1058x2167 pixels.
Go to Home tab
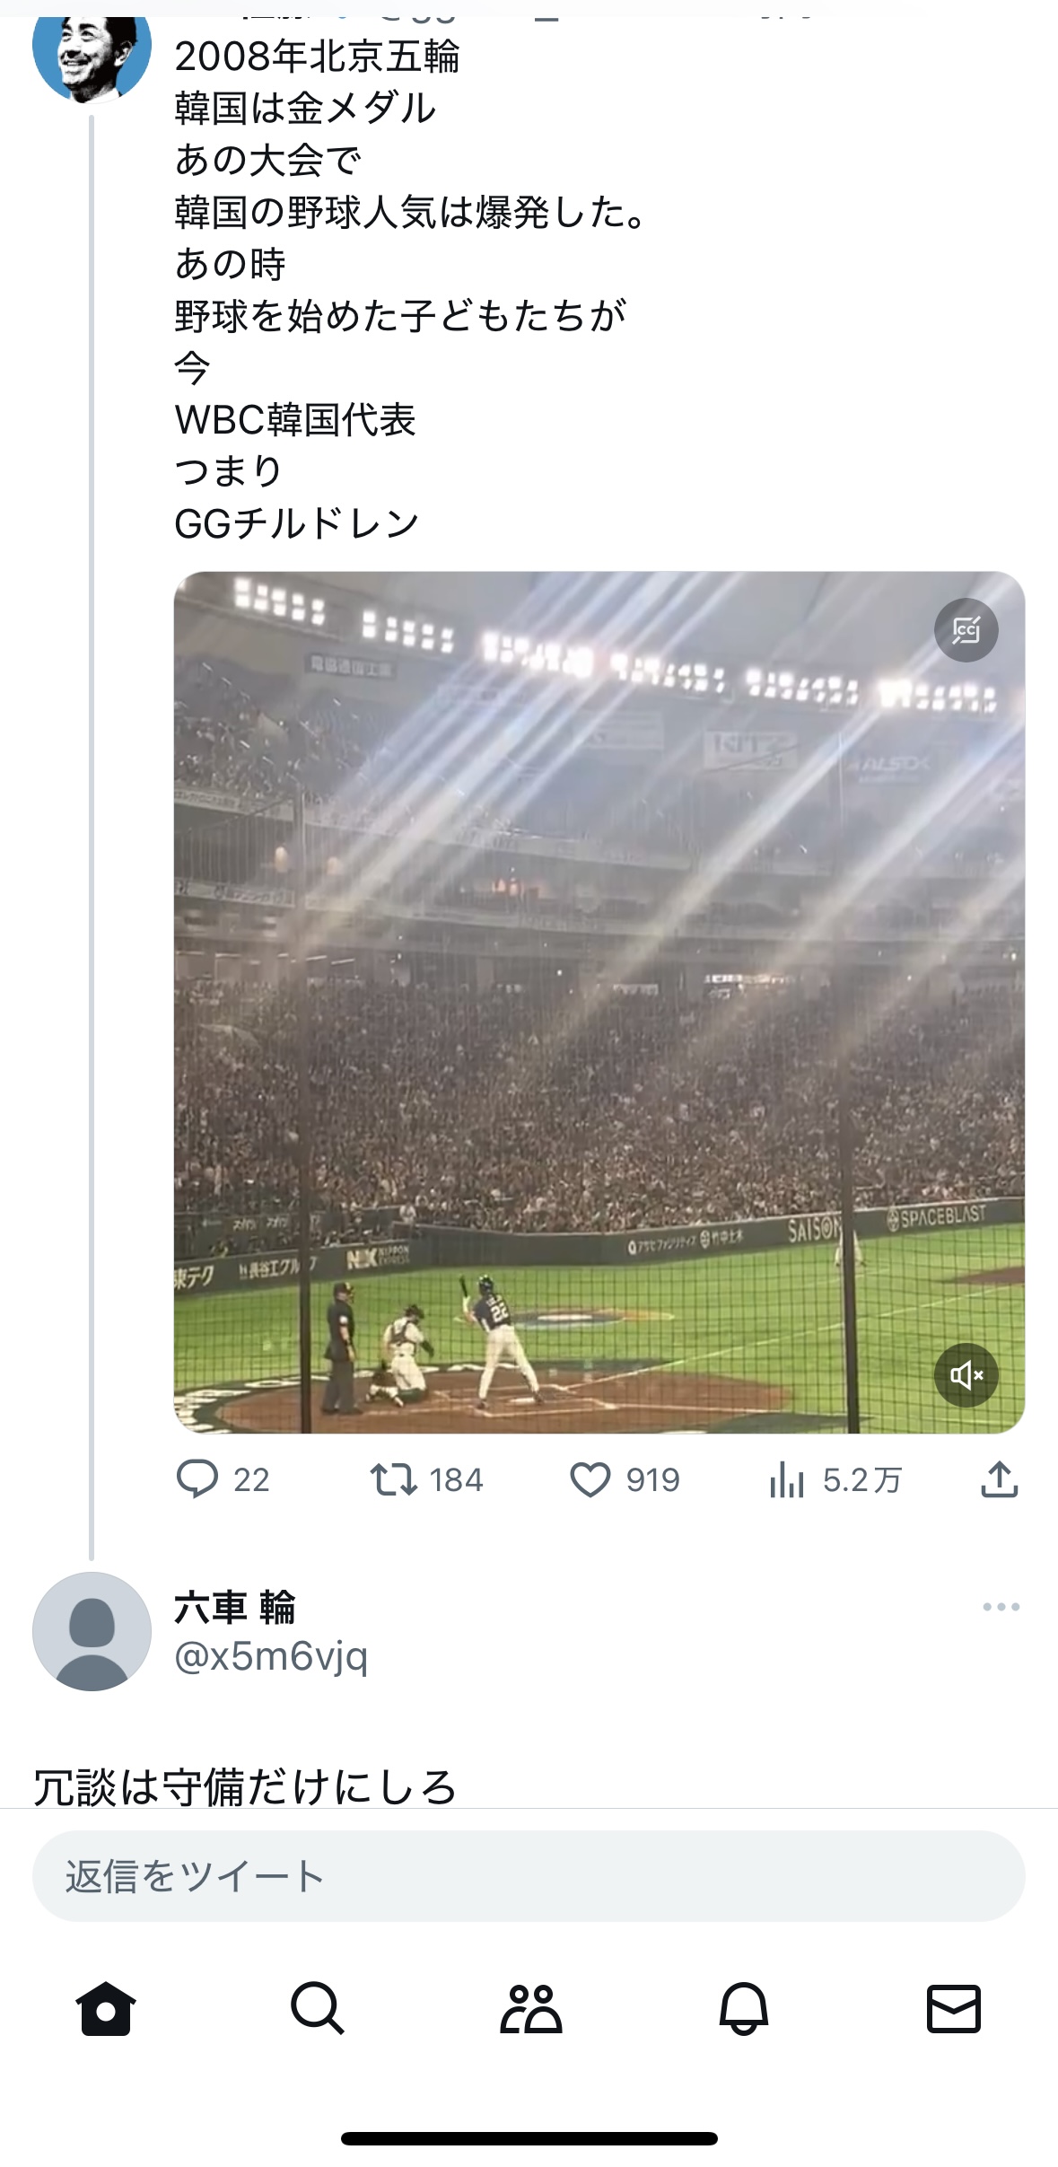pyautogui.click(x=106, y=2008)
